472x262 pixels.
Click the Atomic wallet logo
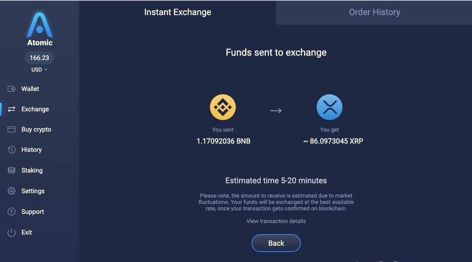pos(39,29)
